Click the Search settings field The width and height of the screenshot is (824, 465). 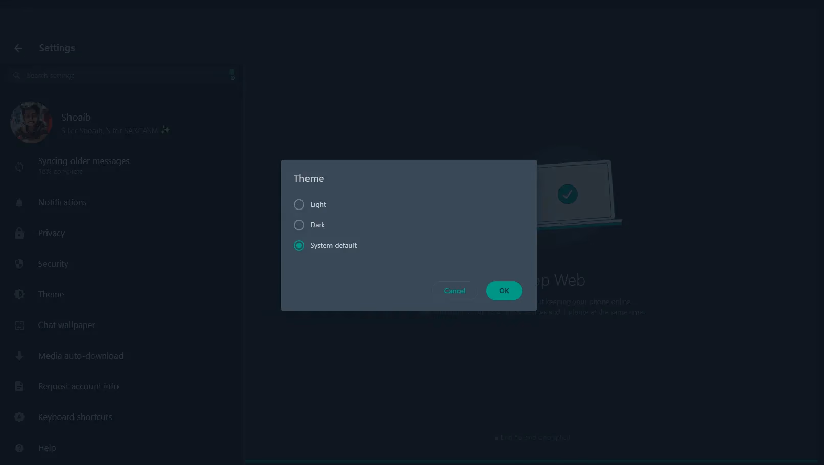pos(122,75)
